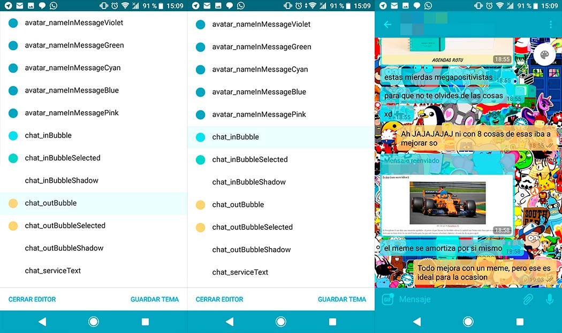
Task: Tap Android home button in middle screen
Action: coord(281,322)
